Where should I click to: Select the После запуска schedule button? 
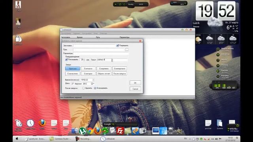point(119,74)
